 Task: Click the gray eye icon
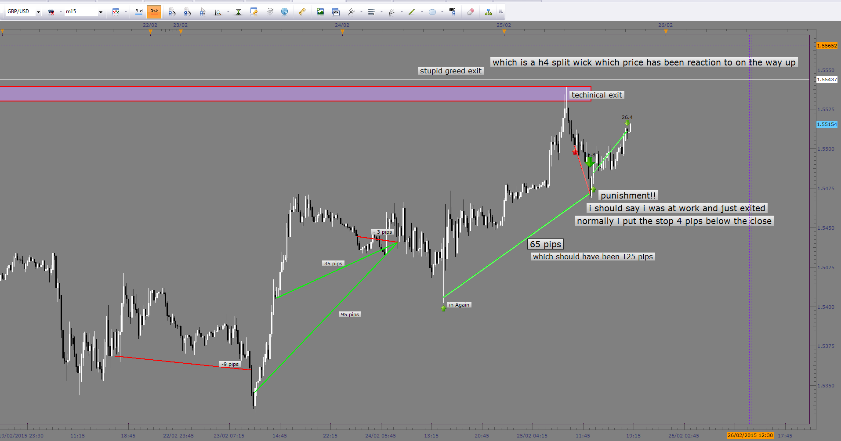[270, 12]
